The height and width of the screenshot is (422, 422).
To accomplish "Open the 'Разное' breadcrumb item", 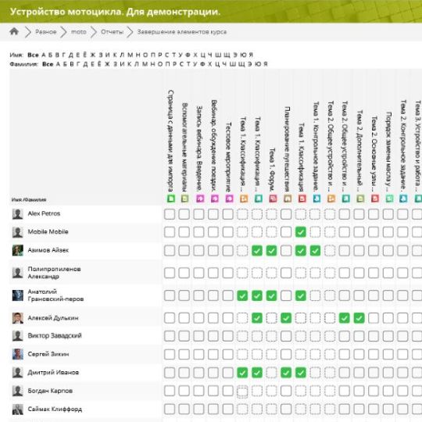I will tap(46, 32).
